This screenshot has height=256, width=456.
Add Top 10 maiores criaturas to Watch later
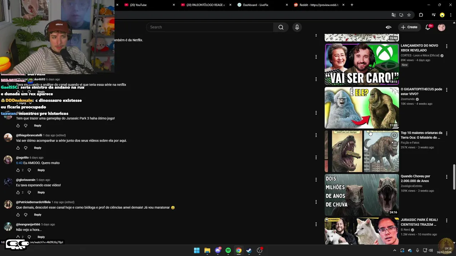pos(394,135)
